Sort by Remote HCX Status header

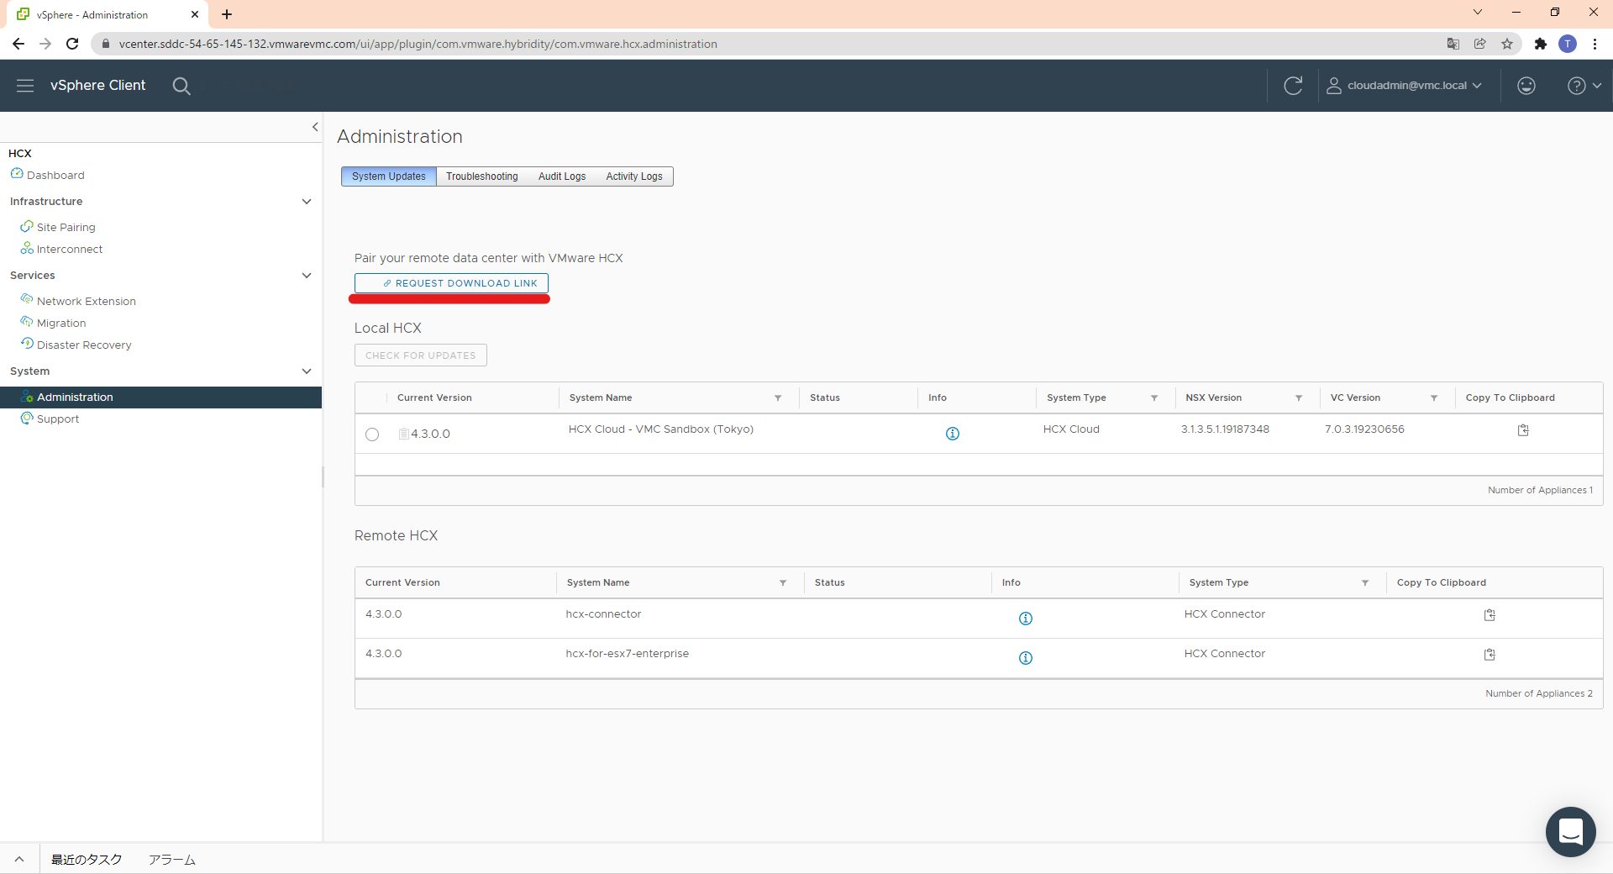(830, 583)
